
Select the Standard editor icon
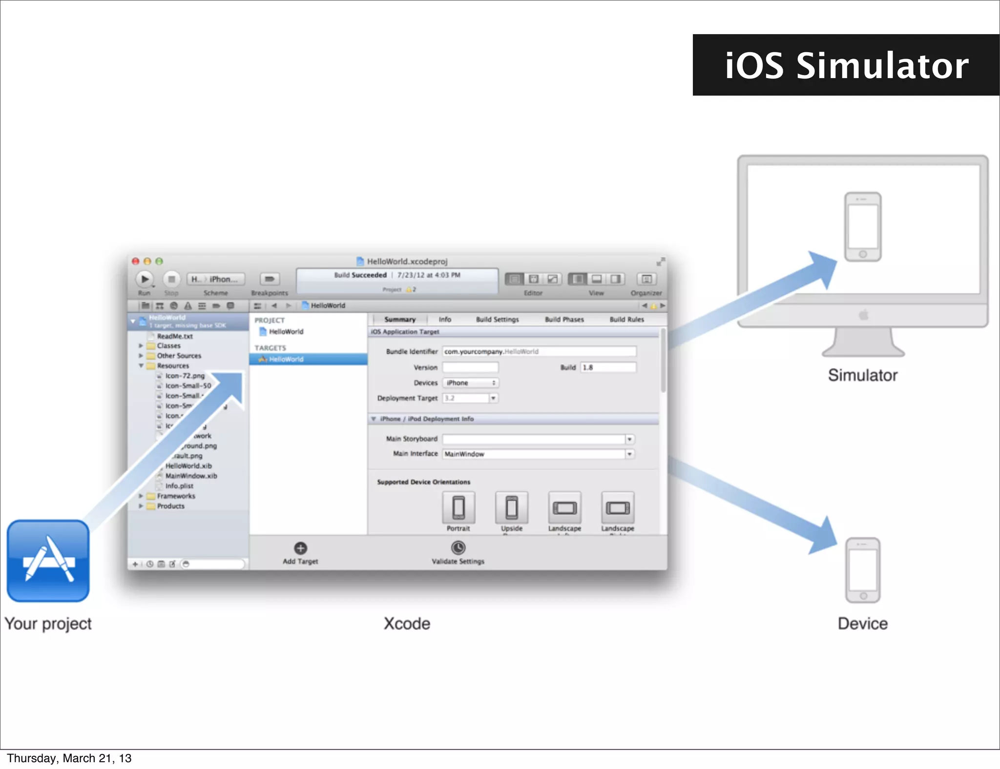tap(514, 279)
